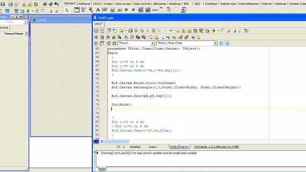
Task: Click the loop control variable warning message
Action: (149, 153)
